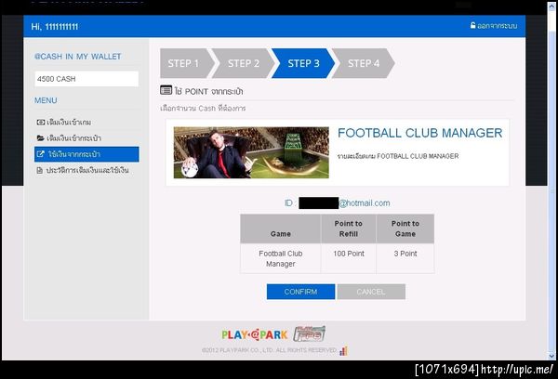Click the รายละเอียดเกม FOOTBALL CLUB MANAGER description
558x379 pixels.
point(398,156)
